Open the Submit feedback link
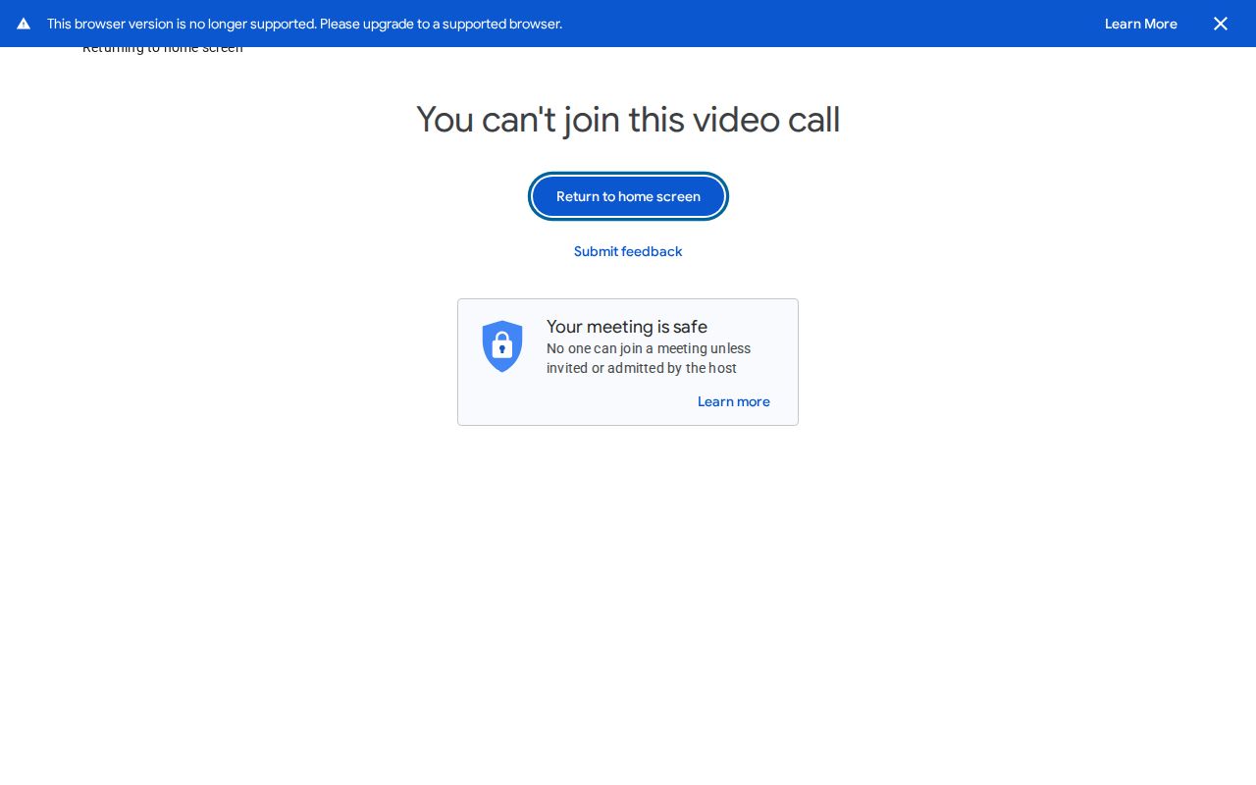This screenshot has height=785, width=1256. pos(628,251)
